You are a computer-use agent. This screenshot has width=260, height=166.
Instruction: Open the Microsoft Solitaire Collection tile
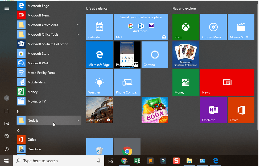[186, 55]
